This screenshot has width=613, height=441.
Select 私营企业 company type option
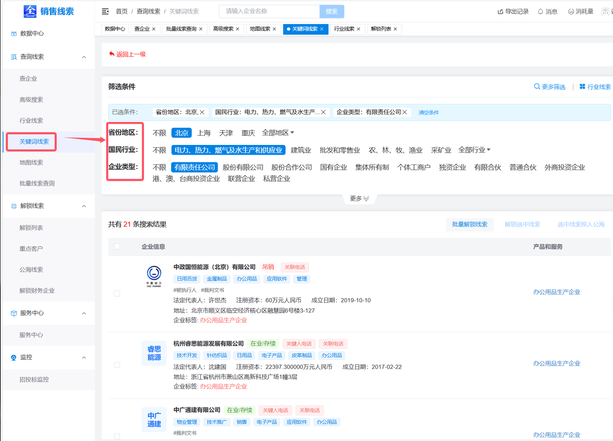coord(276,179)
